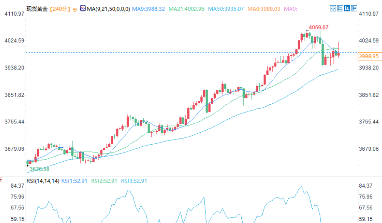Open RSI(14,14,14) indicator settings
This screenshot has width=382, height=223.
coord(43,181)
